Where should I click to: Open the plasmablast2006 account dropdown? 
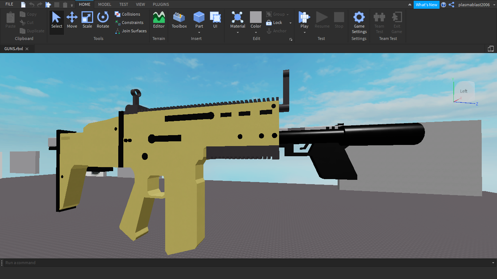coord(477,5)
